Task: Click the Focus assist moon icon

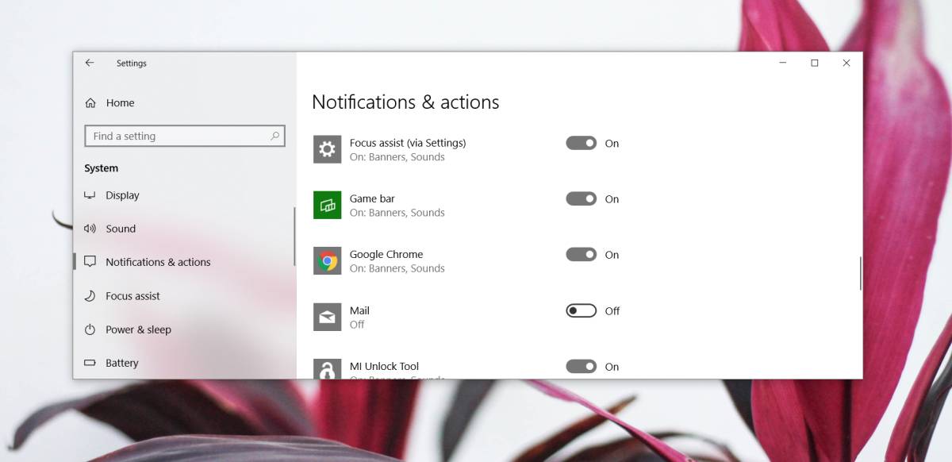Action: click(x=90, y=296)
